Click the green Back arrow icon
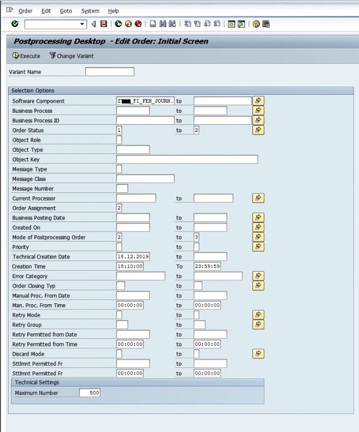The height and width of the screenshot is (432, 359). [x=118, y=24]
